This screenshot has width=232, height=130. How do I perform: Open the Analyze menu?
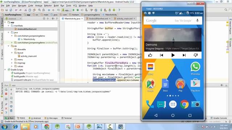[x=39, y=6]
